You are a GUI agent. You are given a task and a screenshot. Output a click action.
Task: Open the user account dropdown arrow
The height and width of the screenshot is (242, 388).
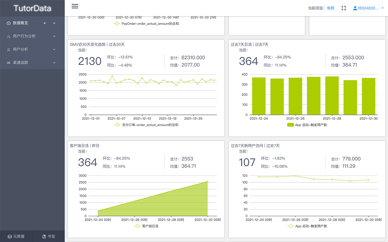pyautogui.click(x=383, y=8)
